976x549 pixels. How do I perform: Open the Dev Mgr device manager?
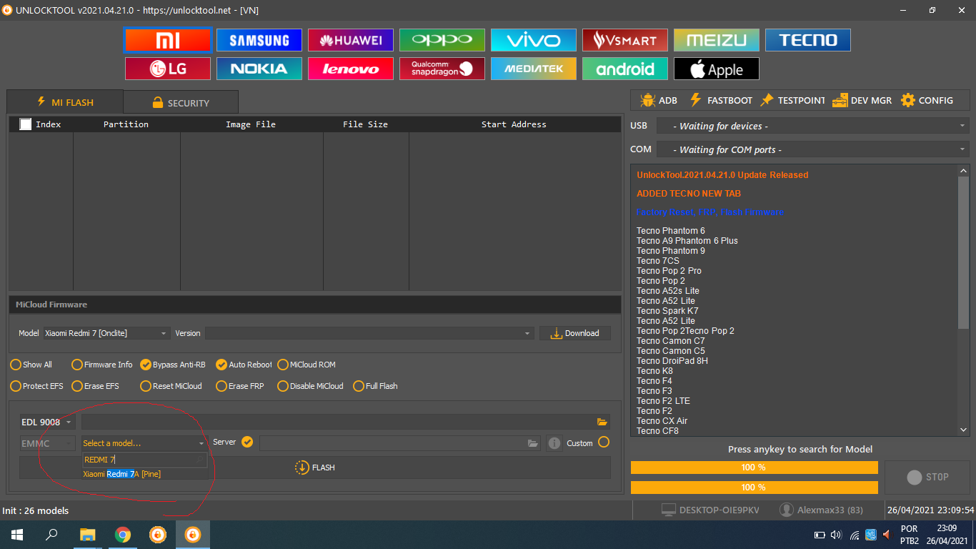pos(862,100)
